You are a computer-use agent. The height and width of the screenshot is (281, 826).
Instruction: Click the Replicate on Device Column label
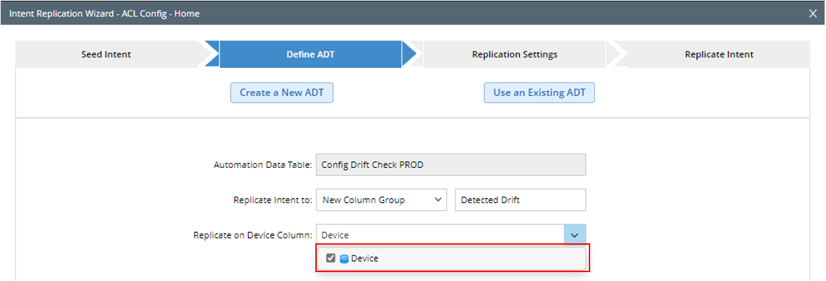click(253, 235)
